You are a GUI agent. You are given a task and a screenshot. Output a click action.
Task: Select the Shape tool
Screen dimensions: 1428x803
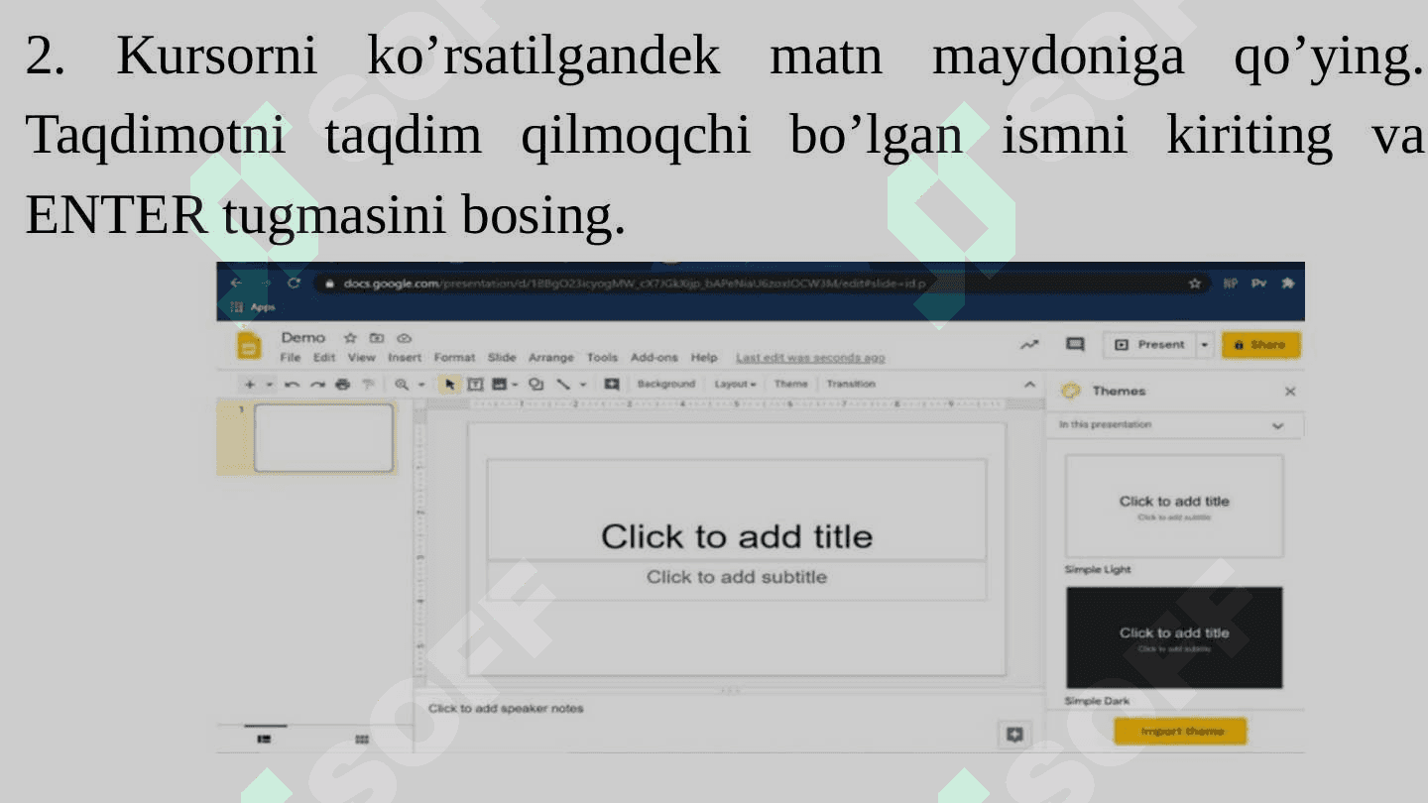[x=536, y=385]
